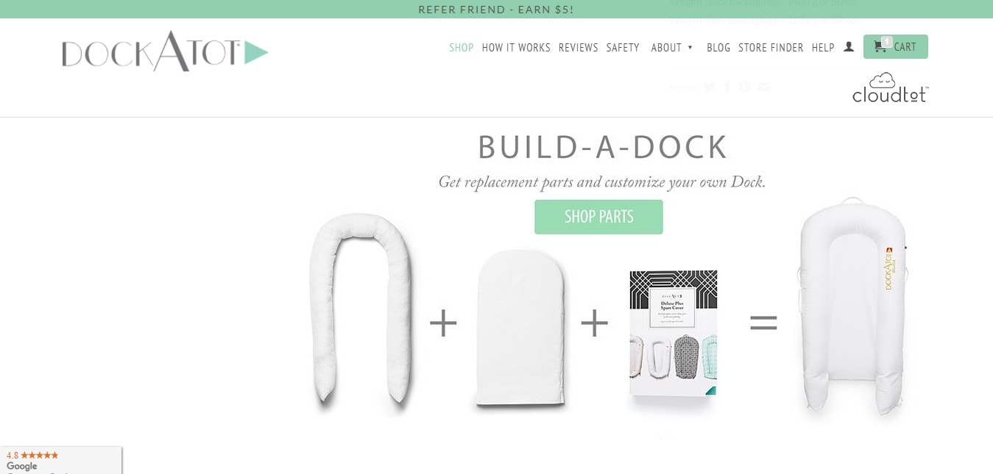Viewport: 993px width, 474px height.
Task: Open the cloudtot logo link
Action: [x=890, y=87]
